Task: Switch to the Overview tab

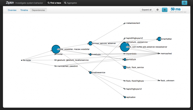Action: pos(12,10)
